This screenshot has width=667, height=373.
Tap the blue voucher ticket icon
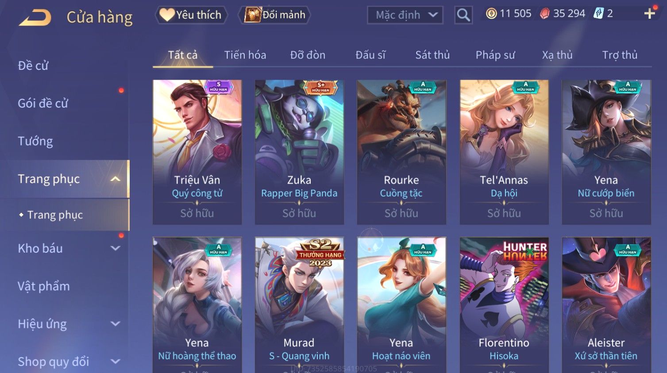598,14
